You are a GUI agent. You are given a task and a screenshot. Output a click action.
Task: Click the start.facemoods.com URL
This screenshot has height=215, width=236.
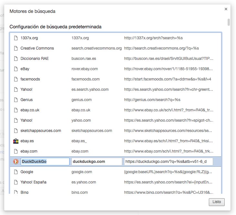click(x=168, y=79)
